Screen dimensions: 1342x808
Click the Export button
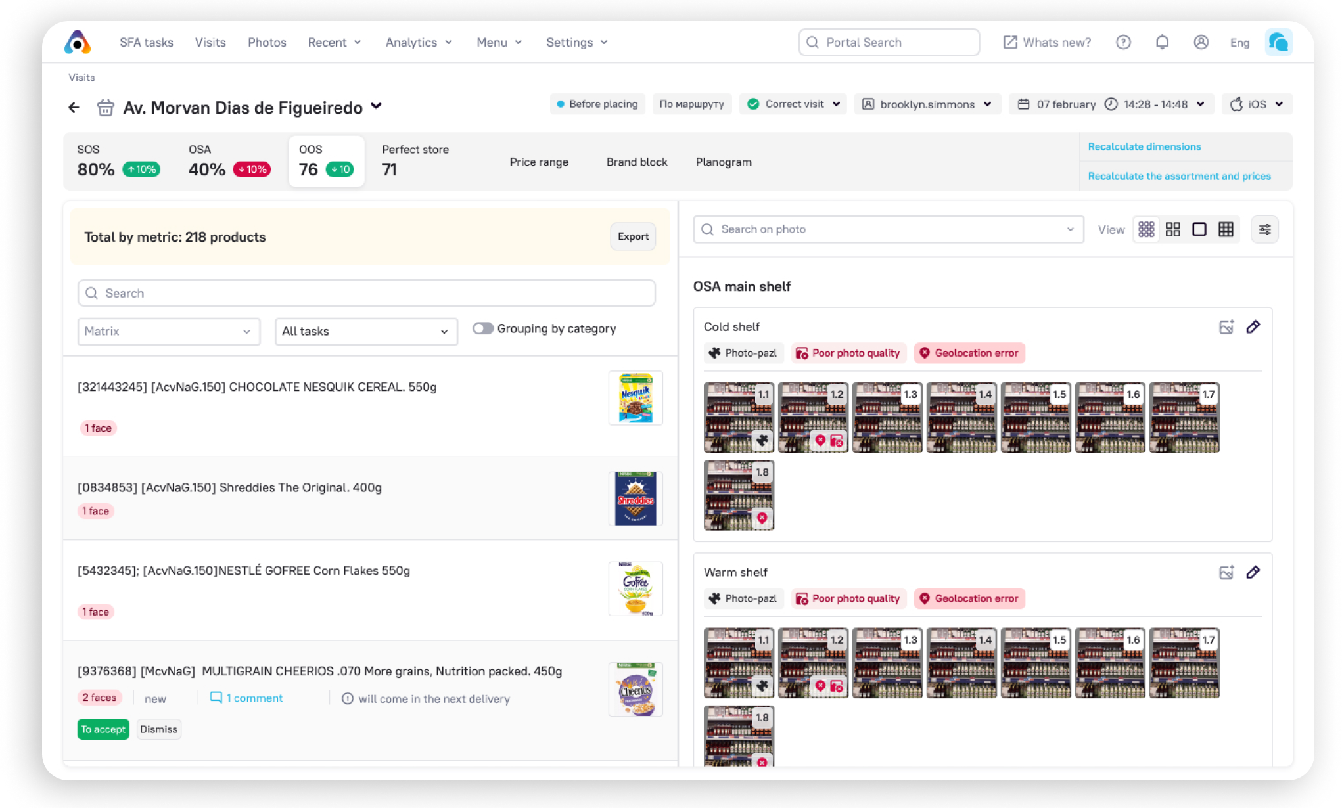tap(633, 236)
